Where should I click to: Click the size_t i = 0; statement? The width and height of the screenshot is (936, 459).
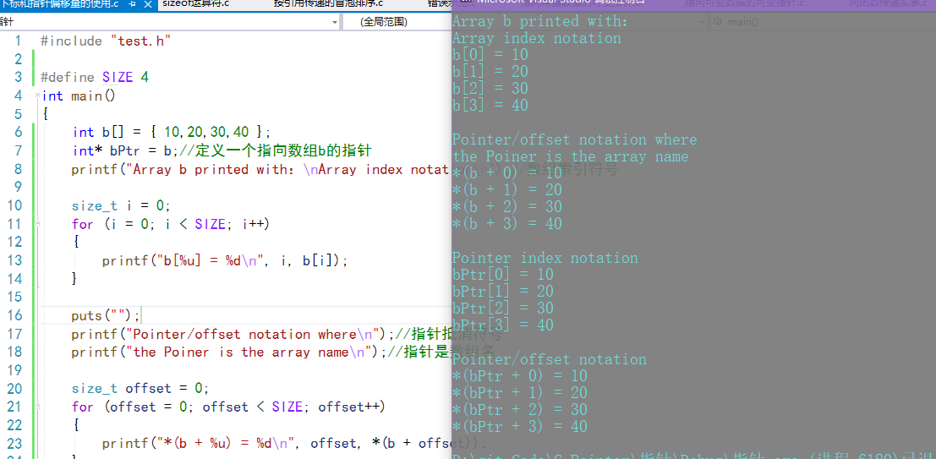tap(121, 205)
